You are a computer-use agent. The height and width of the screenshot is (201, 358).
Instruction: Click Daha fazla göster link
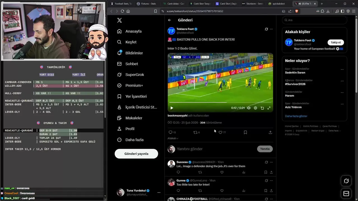(296, 116)
